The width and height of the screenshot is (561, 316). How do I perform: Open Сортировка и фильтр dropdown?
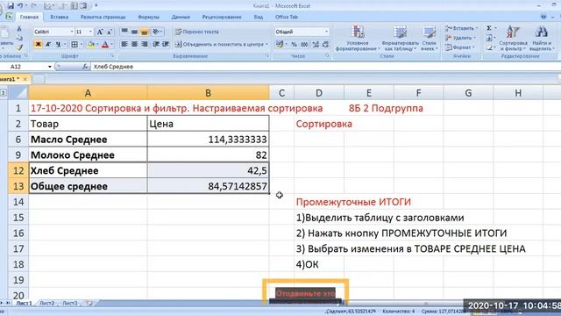click(x=513, y=38)
